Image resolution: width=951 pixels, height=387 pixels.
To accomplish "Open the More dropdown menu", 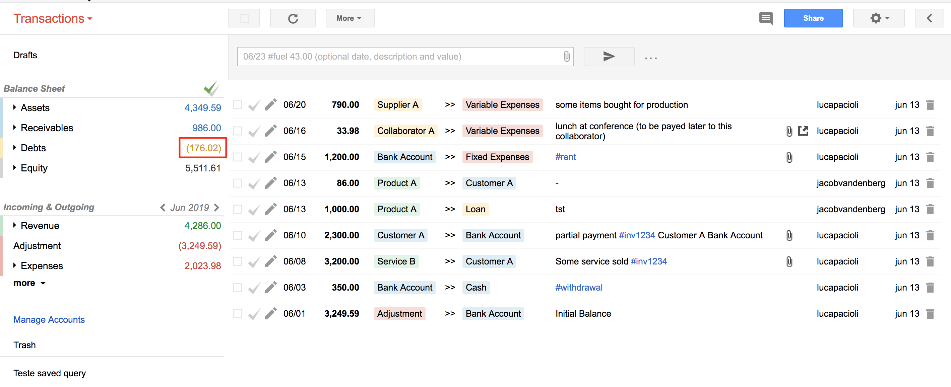I will pos(349,18).
